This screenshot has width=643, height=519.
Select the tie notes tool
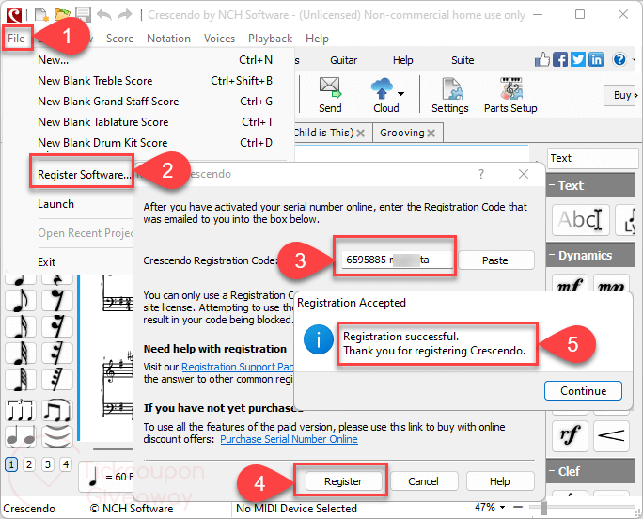pos(21,437)
